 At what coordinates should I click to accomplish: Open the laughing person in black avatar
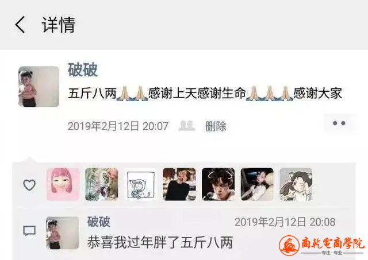pos(179,184)
